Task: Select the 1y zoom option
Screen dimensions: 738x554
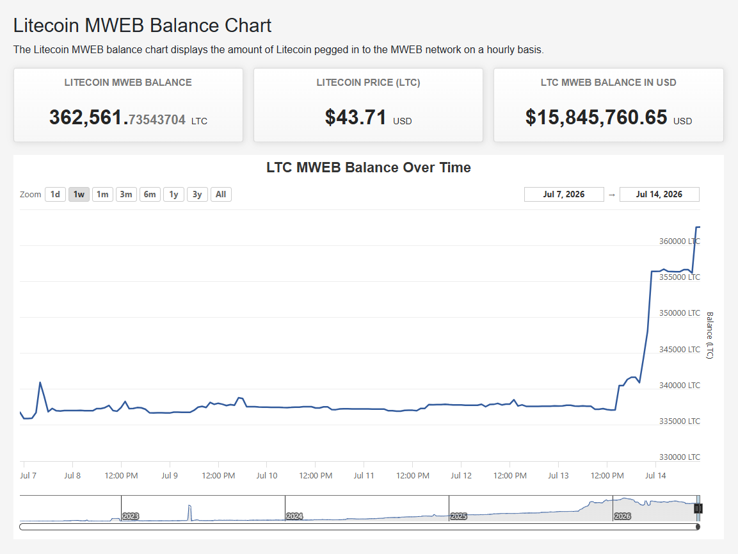Action: tap(173, 194)
